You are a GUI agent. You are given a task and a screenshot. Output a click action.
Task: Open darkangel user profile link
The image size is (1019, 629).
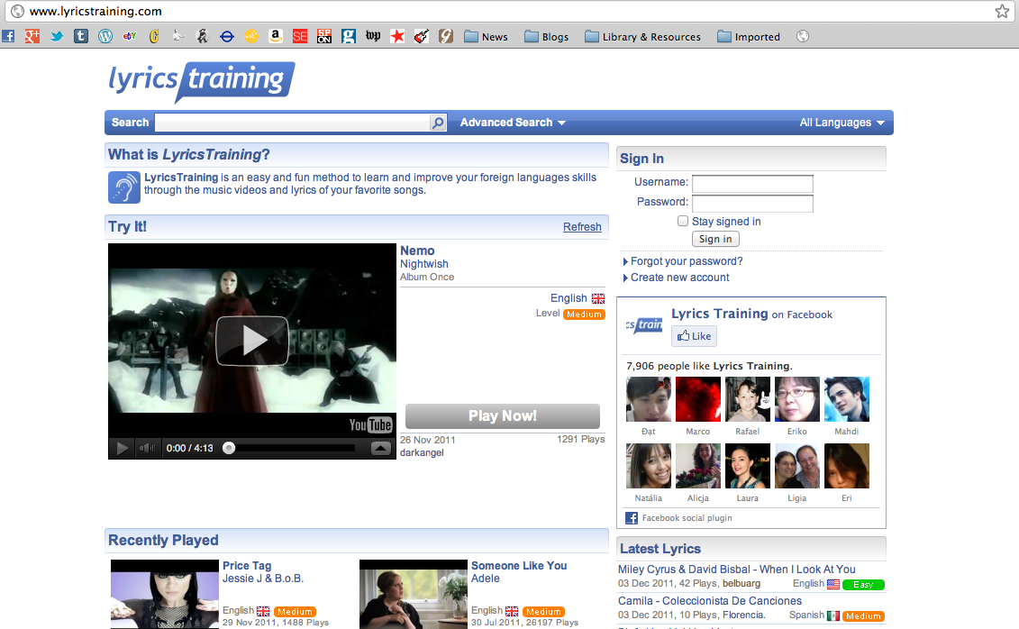(422, 453)
